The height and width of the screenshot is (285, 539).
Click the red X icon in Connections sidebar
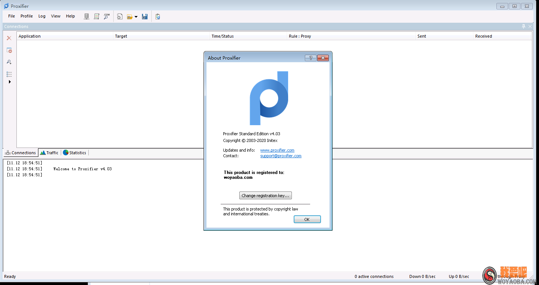[9, 38]
